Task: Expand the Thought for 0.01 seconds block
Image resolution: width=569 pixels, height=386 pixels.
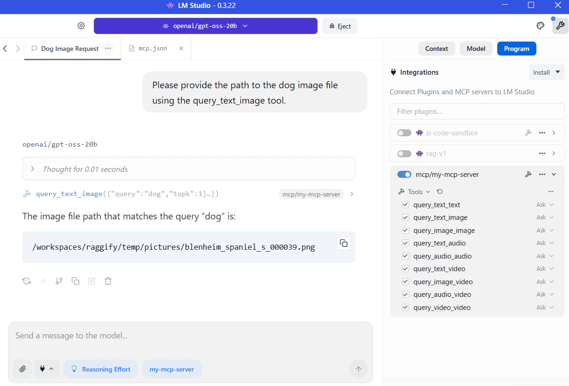Action: (x=189, y=169)
